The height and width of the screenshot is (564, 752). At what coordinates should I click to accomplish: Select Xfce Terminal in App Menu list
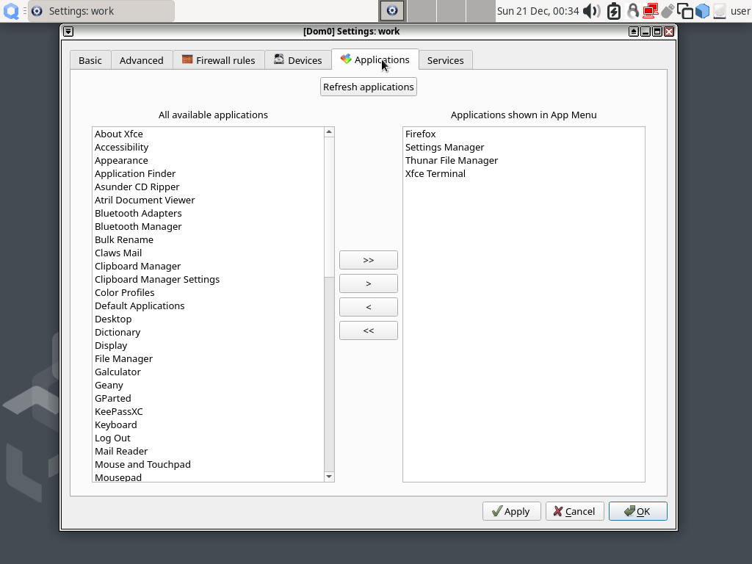point(435,173)
